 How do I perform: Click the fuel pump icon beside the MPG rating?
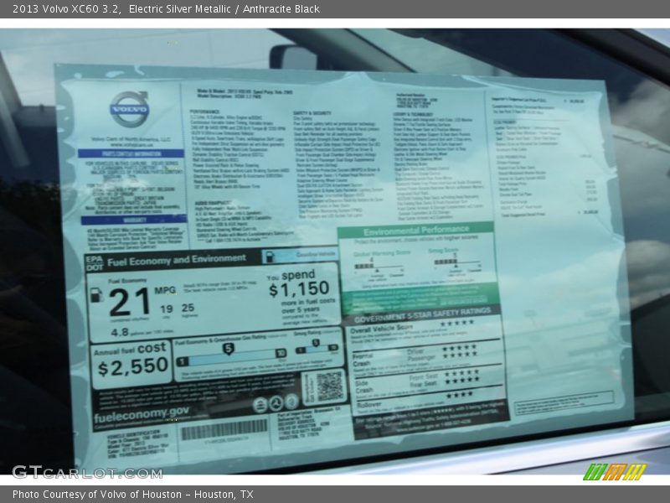[x=95, y=295]
